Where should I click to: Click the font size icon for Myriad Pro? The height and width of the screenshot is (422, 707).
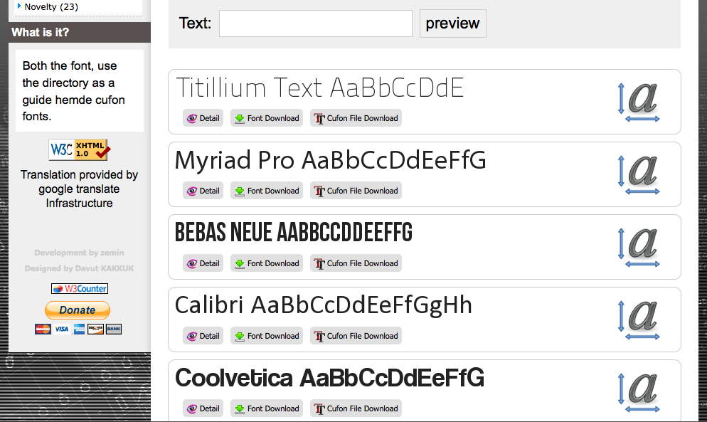coord(639,174)
